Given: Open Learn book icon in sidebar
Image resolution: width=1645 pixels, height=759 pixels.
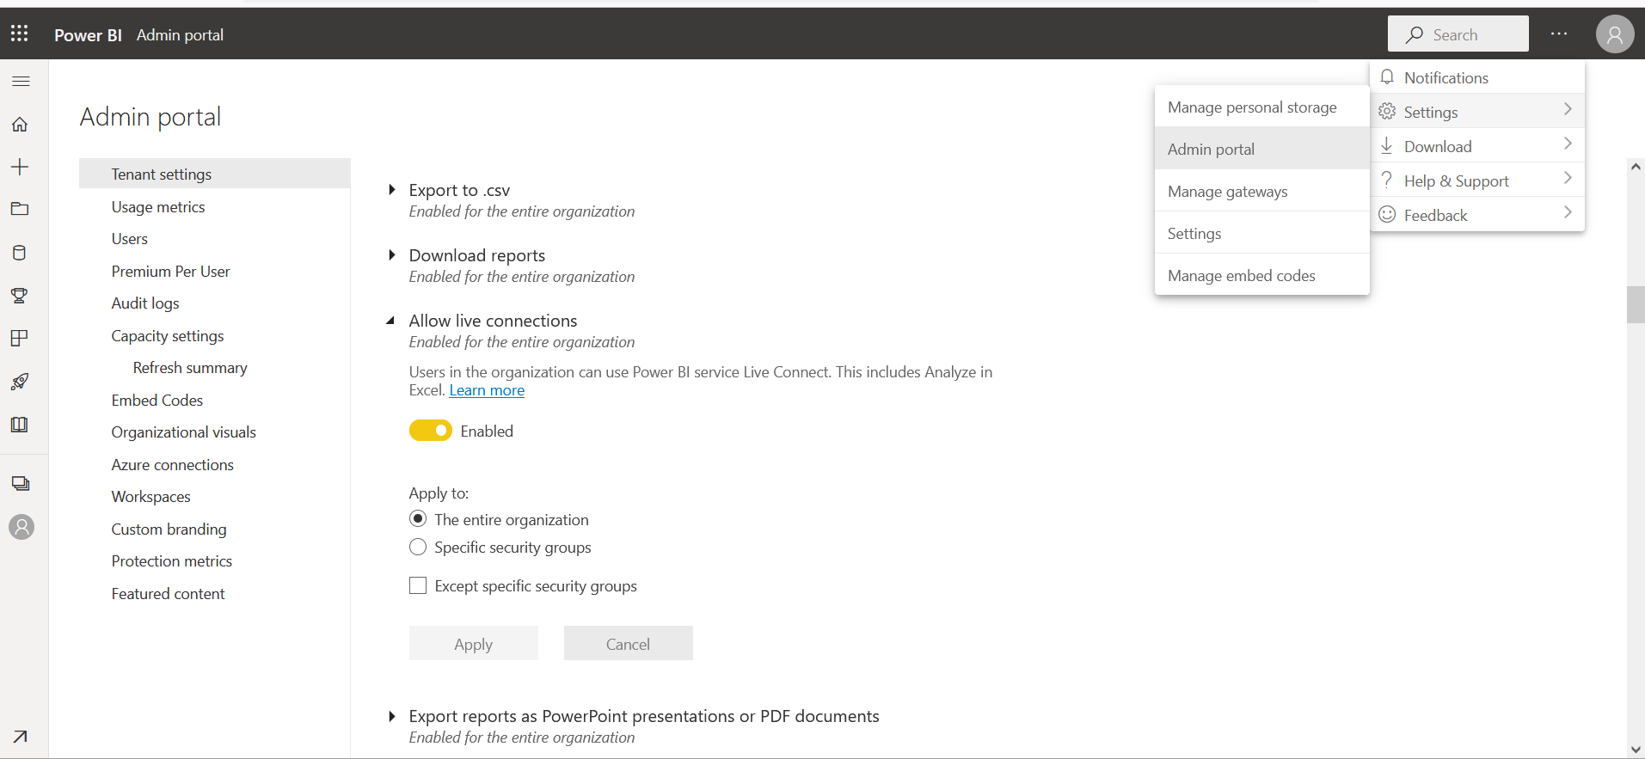Looking at the screenshot, I should (x=20, y=425).
